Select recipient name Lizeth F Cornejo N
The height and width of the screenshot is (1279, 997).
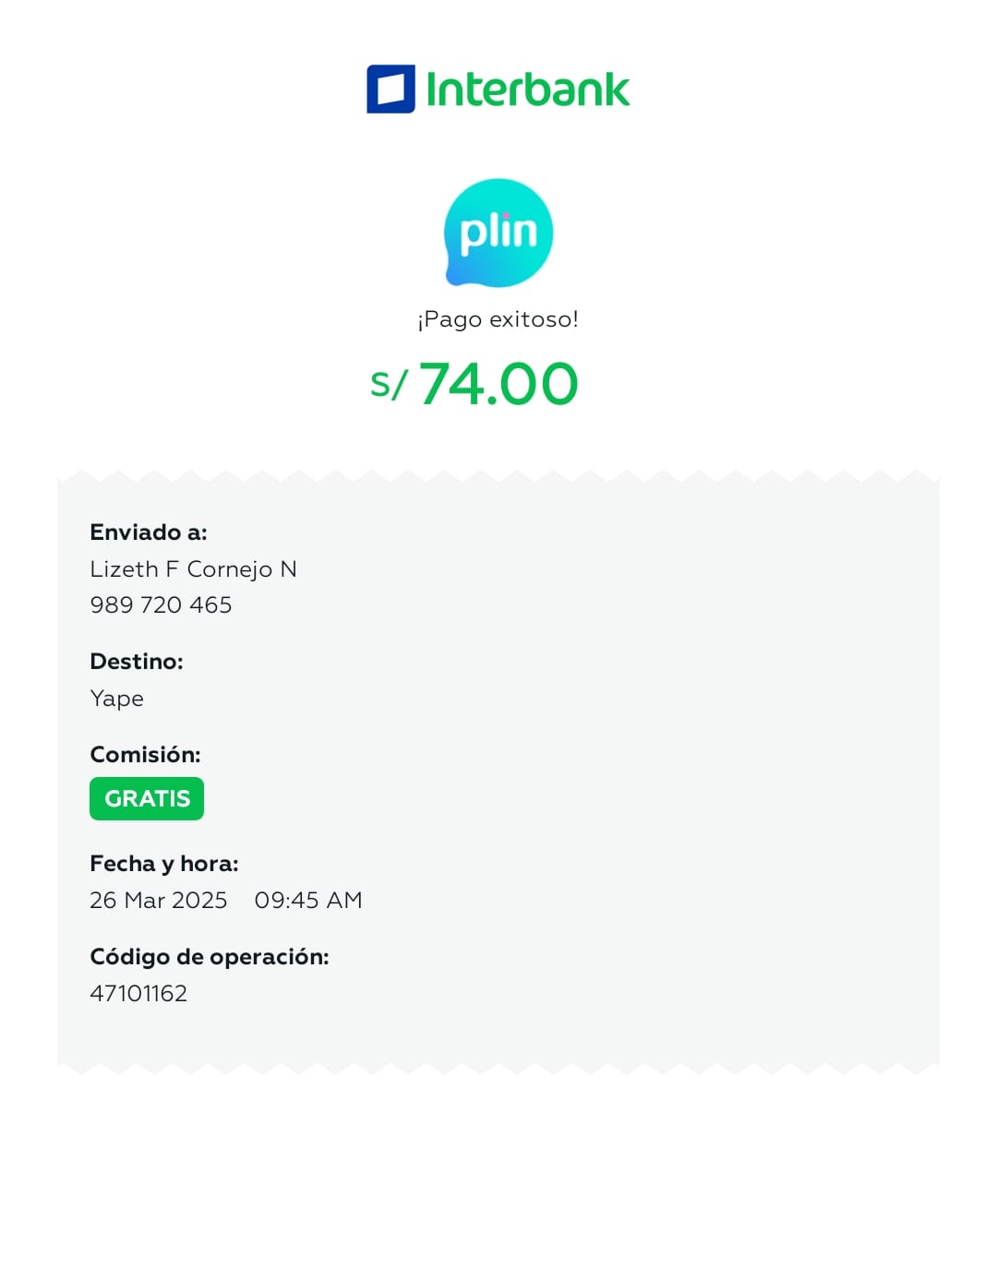193,569
